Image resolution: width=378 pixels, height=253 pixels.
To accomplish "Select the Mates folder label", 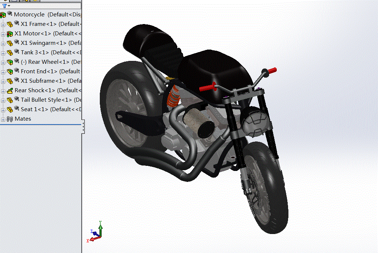I will tap(23, 119).
